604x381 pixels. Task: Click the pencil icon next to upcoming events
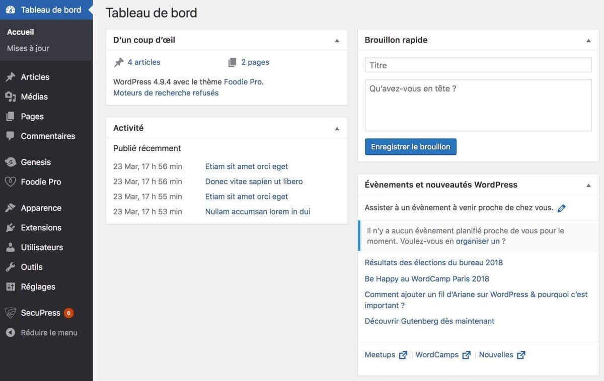tap(562, 208)
